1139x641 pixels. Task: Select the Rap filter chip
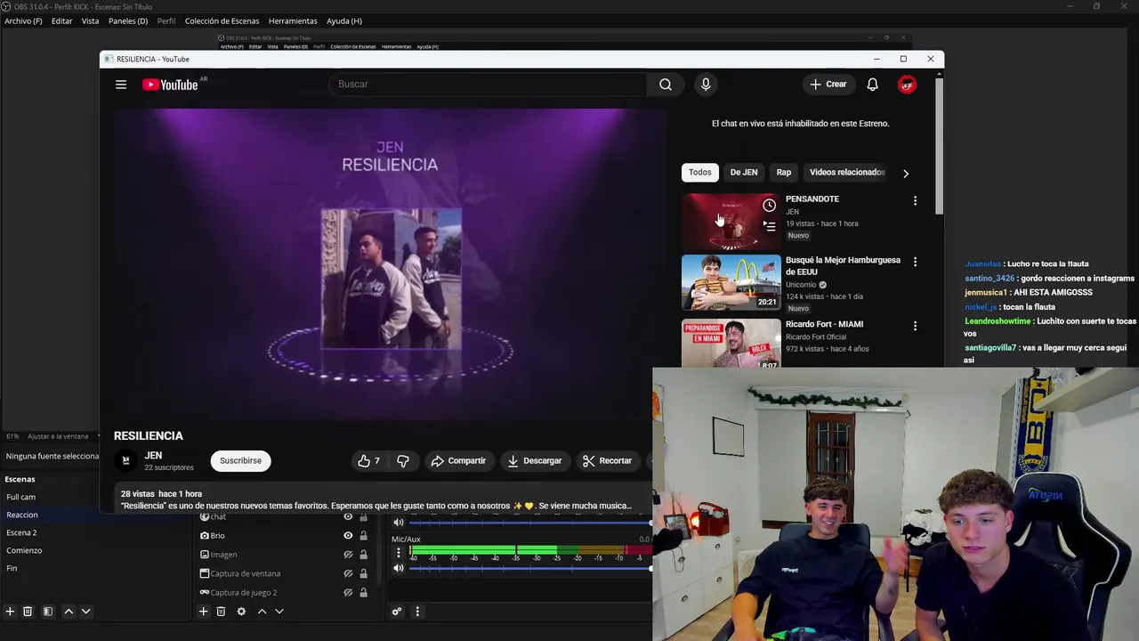point(784,173)
